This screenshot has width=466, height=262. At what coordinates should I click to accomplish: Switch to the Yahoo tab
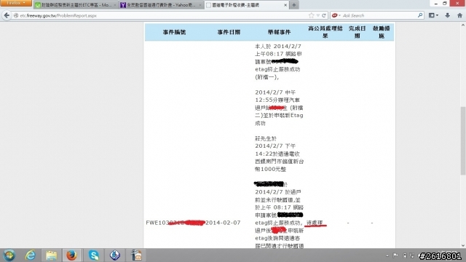pyautogui.click(x=161, y=5)
